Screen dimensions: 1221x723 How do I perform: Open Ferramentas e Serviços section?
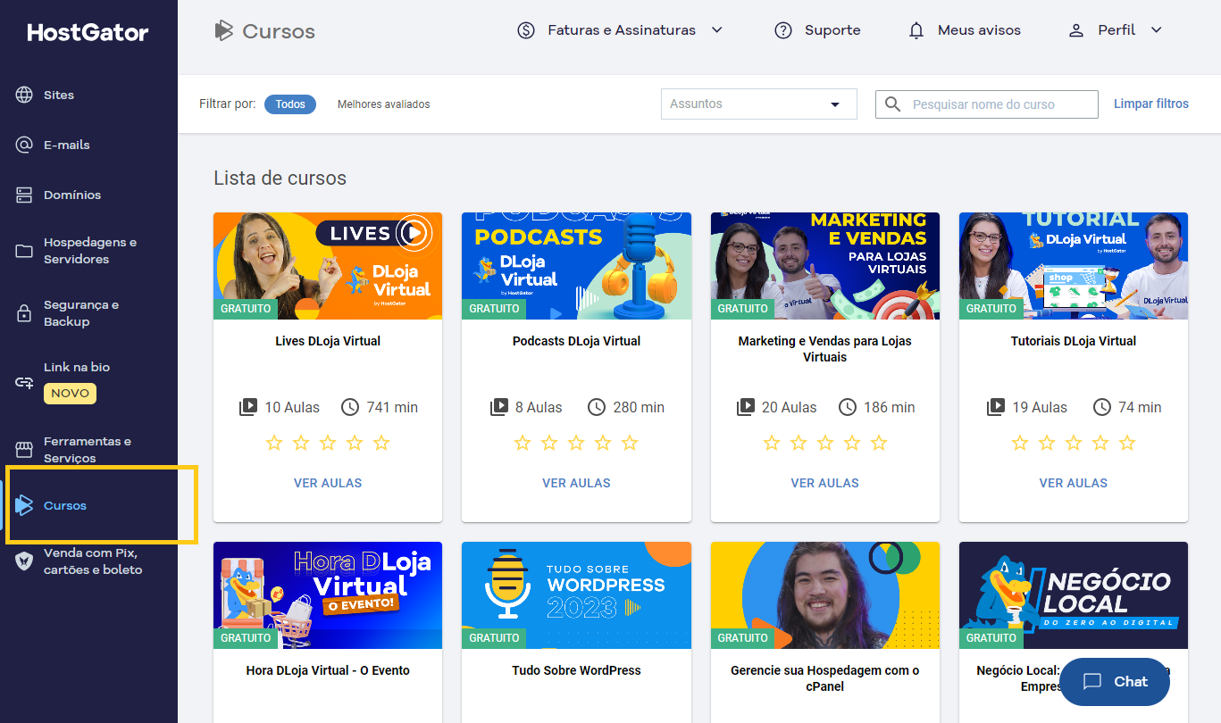(88, 449)
